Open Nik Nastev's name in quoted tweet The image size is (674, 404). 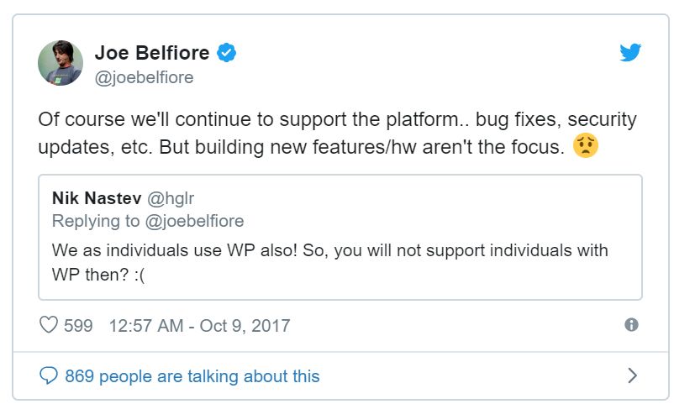(x=95, y=198)
